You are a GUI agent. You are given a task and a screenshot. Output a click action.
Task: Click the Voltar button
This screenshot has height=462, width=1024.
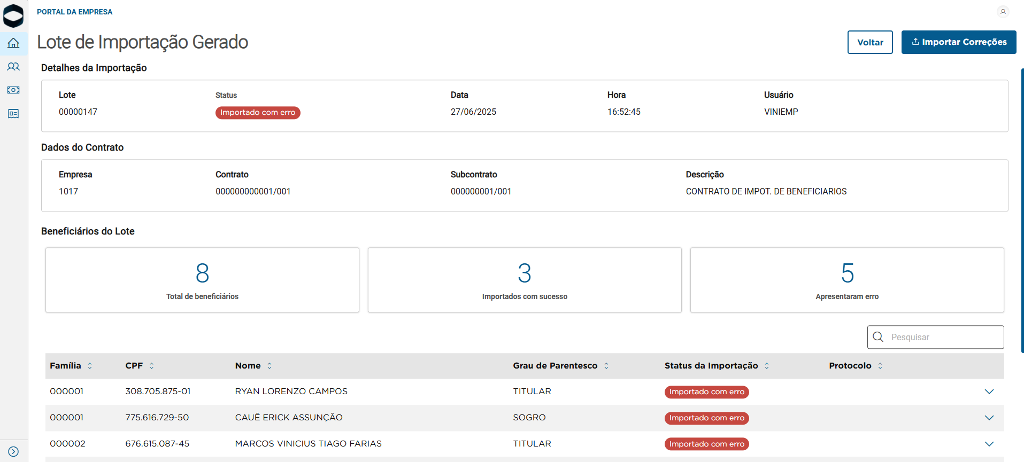point(870,42)
